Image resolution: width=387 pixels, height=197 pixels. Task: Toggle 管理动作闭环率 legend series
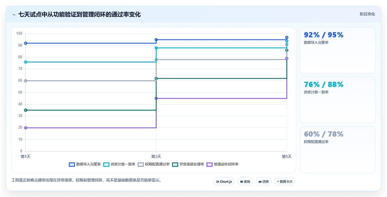[223, 164]
